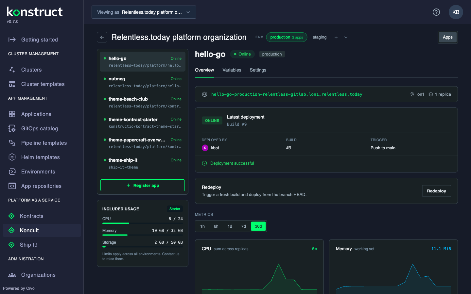Open Konduit in the sidebar

tap(42, 230)
